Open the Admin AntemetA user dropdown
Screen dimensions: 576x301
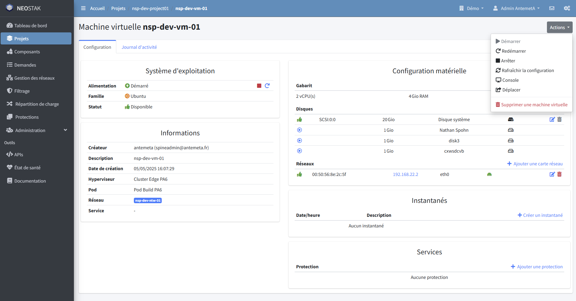pos(516,8)
